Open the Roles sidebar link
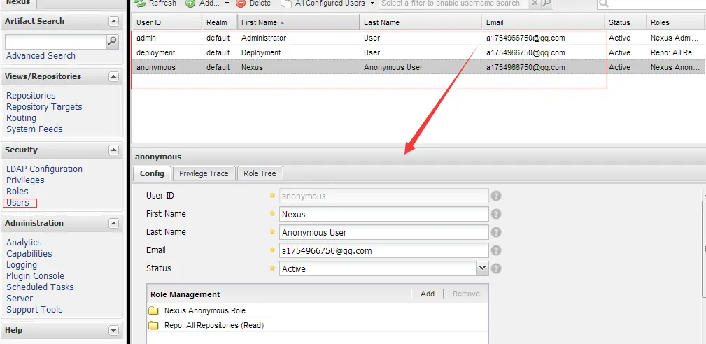The width and height of the screenshot is (706, 344). pyautogui.click(x=17, y=191)
